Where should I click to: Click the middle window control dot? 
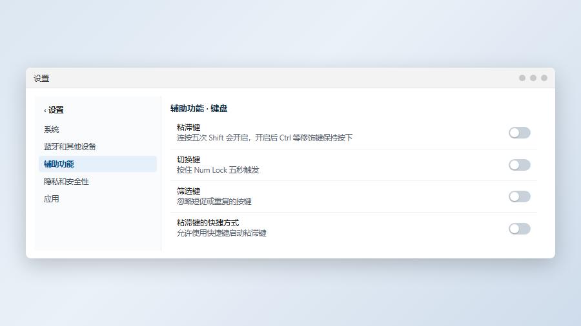tap(533, 78)
